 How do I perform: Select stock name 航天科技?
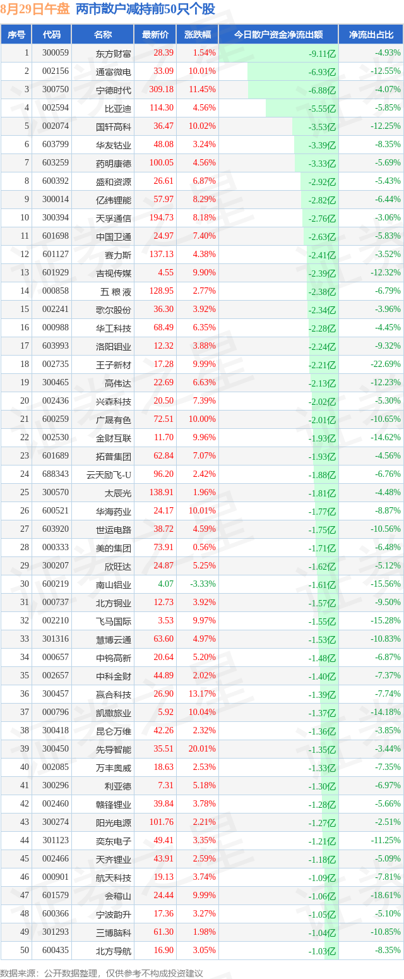[x=114, y=877]
